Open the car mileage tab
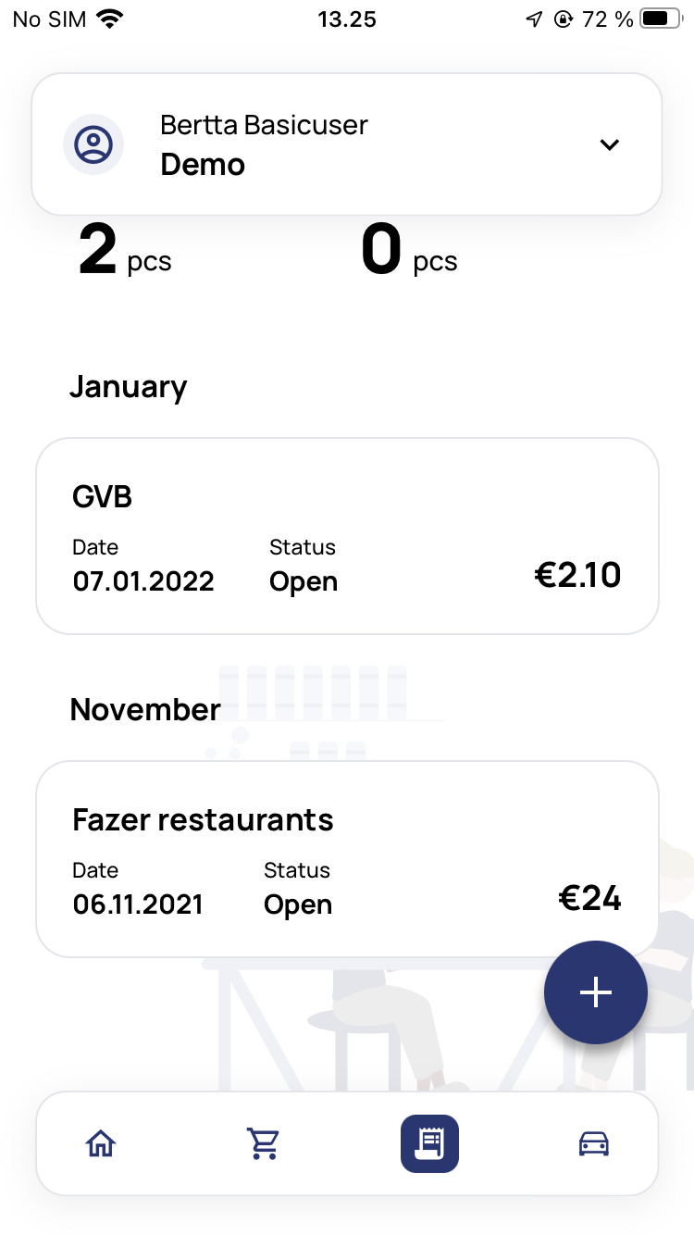 pos(593,1144)
